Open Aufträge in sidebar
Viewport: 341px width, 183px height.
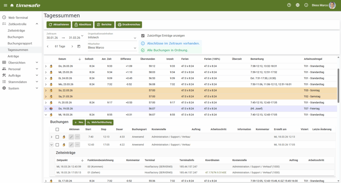pos(15,76)
